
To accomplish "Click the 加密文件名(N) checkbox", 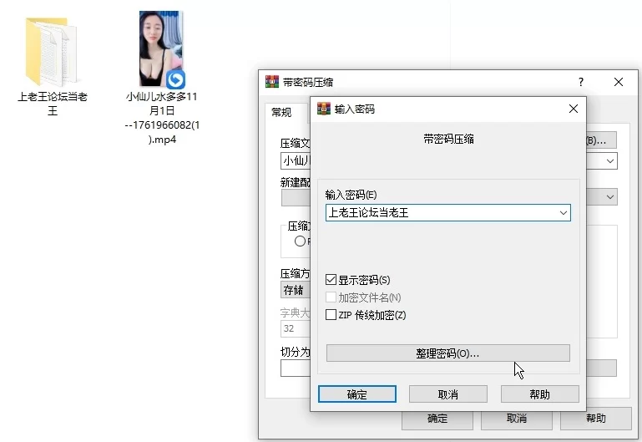I will click(331, 297).
